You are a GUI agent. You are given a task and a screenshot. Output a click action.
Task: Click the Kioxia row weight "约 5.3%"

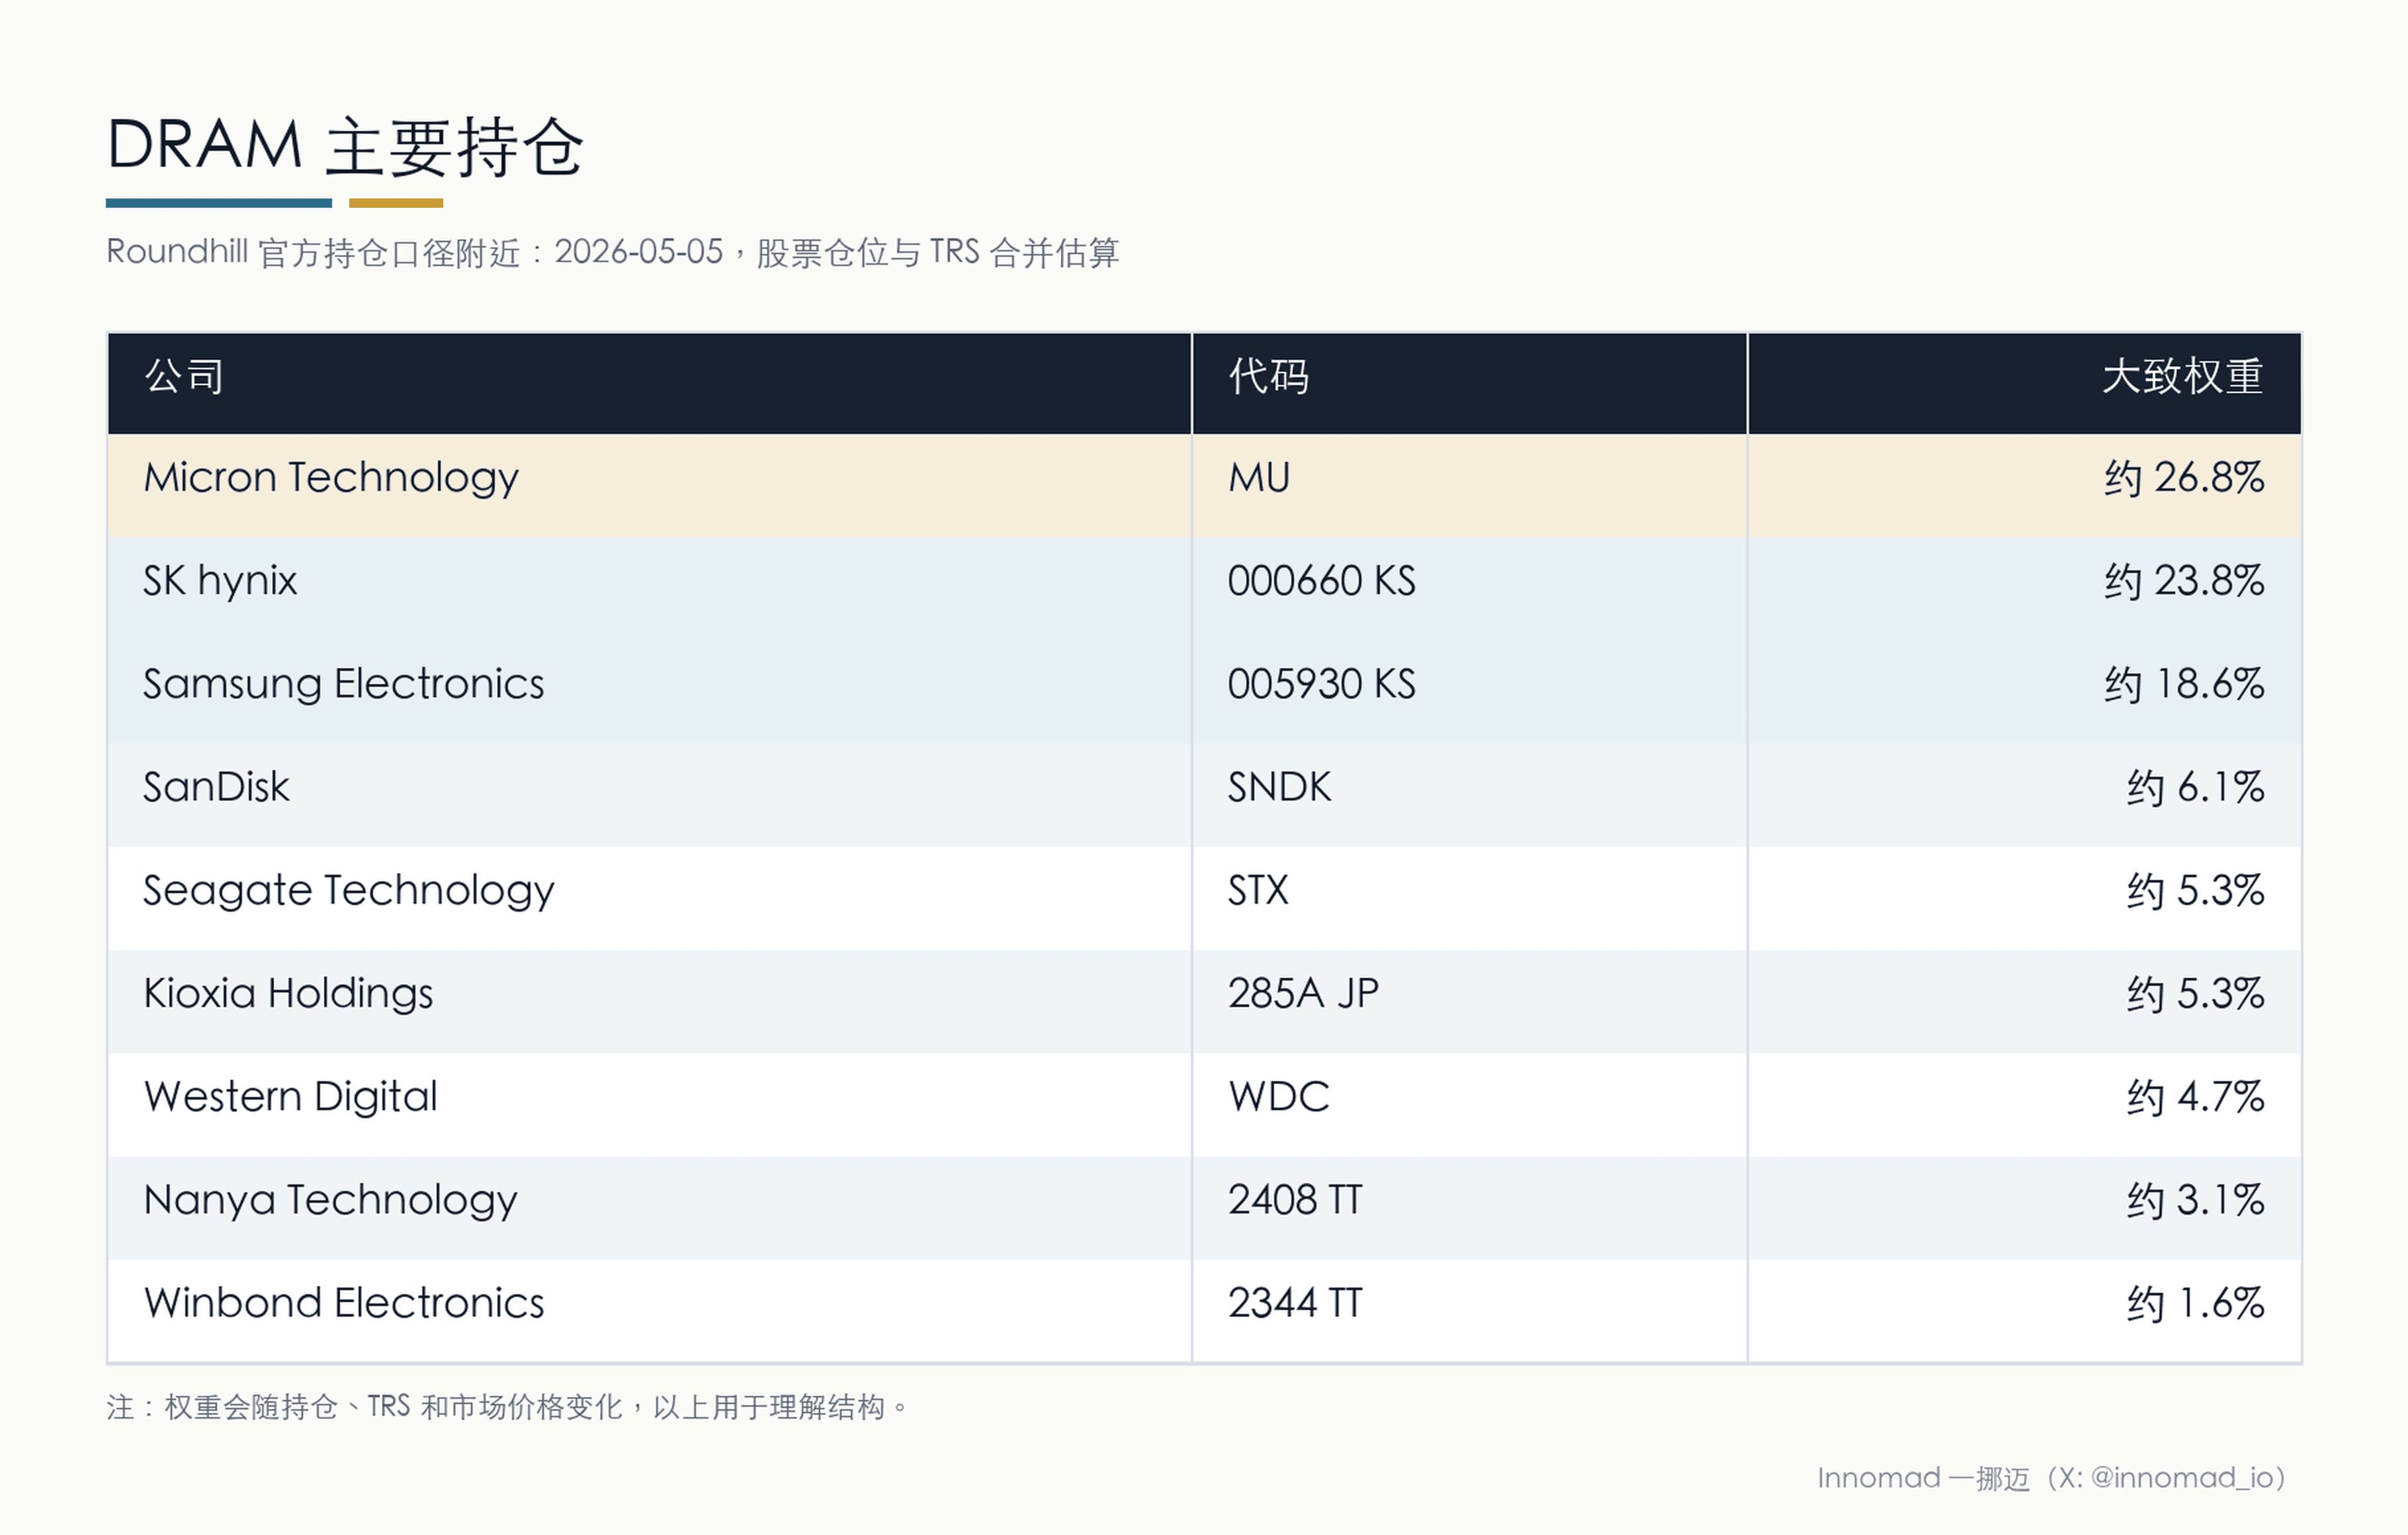[2195, 993]
